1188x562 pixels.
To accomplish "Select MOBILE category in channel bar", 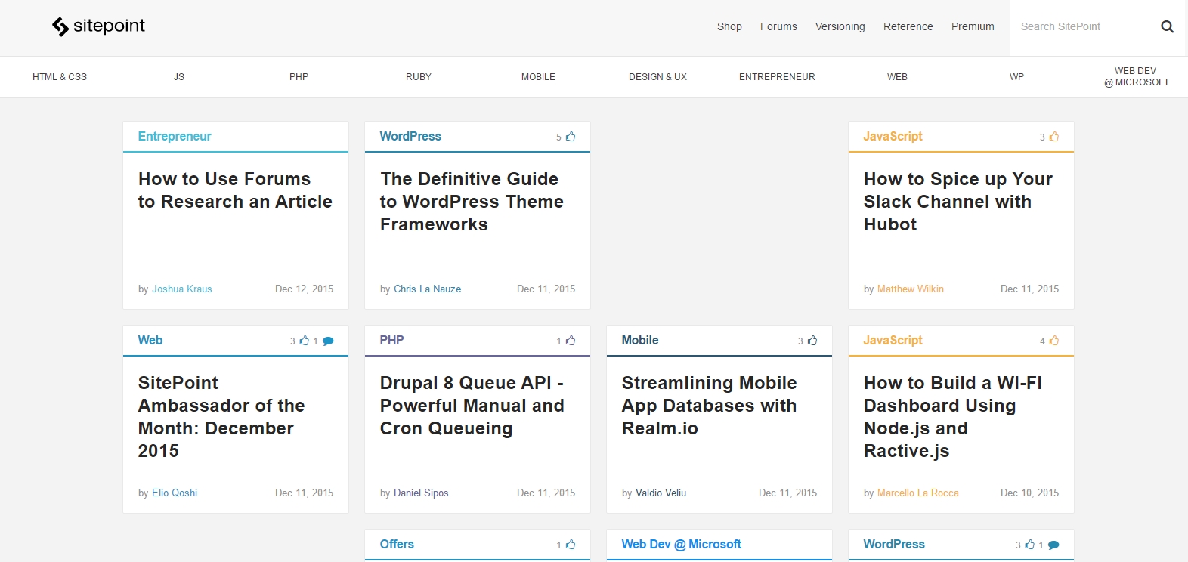I will pos(538,77).
